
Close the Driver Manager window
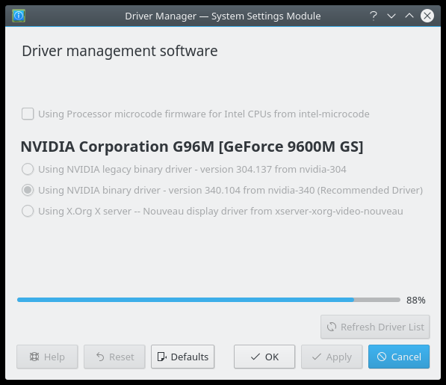pyautogui.click(x=427, y=16)
